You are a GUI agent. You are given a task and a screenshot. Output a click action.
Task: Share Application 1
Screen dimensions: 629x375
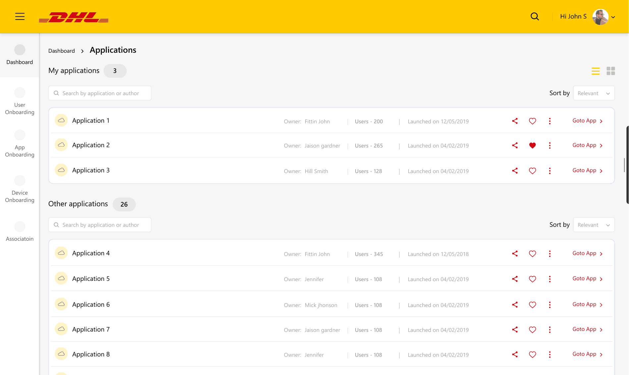pyautogui.click(x=515, y=121)
